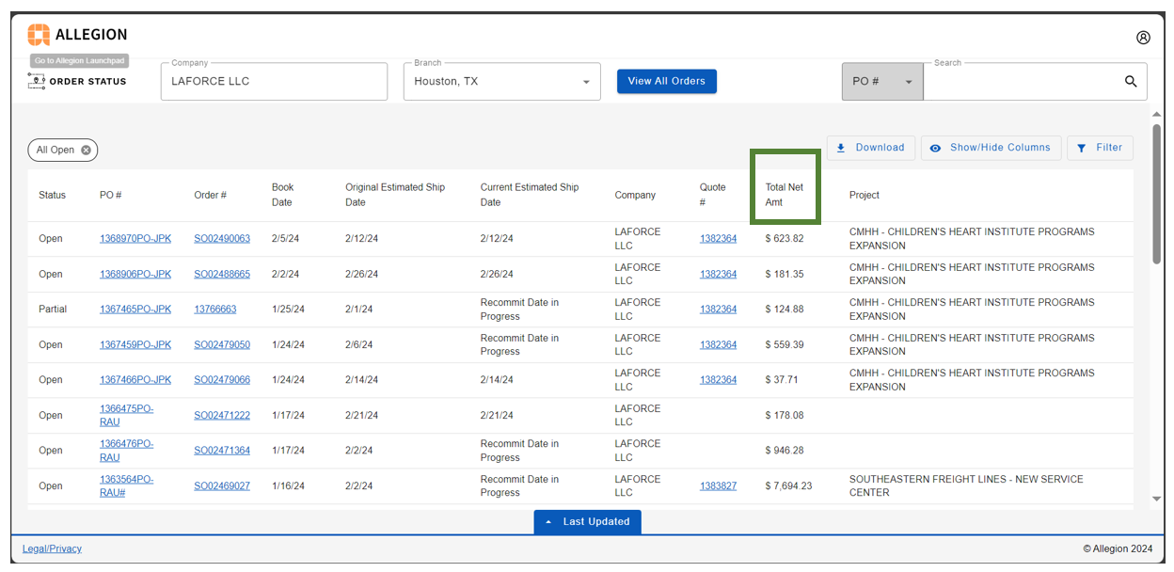Download the order list

[871, 148]
